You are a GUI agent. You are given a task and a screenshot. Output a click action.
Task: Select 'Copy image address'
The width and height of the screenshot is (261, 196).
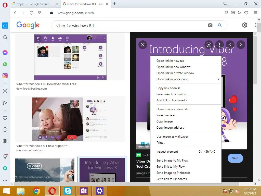186,128
